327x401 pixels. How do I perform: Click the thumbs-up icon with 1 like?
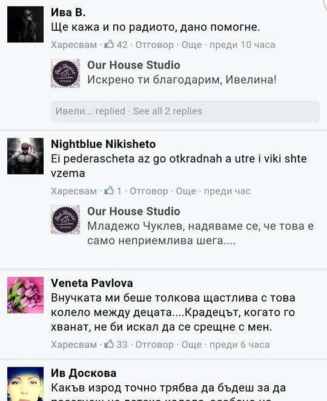point(109,191)
